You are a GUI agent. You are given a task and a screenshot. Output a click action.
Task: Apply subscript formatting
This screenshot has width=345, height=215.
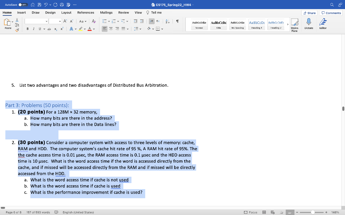[56, 29]
